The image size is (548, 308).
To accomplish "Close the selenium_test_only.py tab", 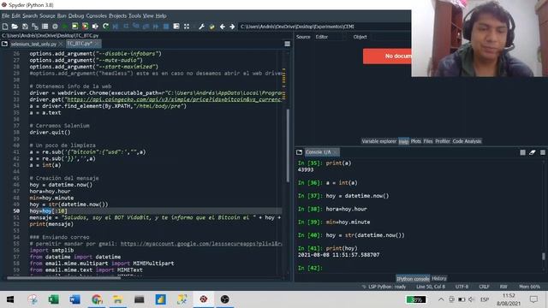I will click(61, 44).
